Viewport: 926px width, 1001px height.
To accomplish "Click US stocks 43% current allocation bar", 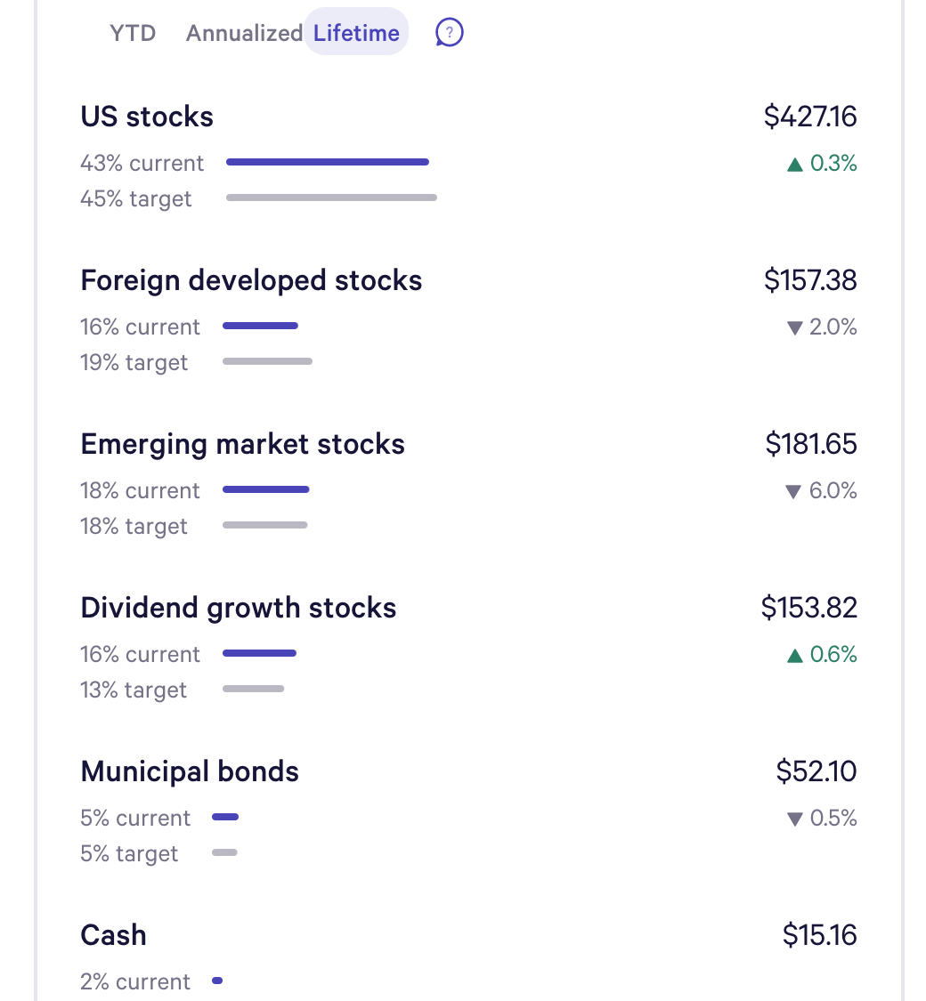I will [328, 162].
